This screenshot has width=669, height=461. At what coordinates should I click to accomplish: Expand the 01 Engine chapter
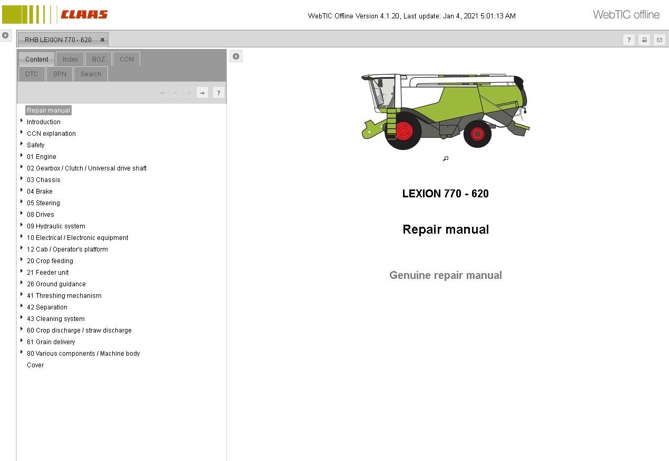click(x=22, y=156)
